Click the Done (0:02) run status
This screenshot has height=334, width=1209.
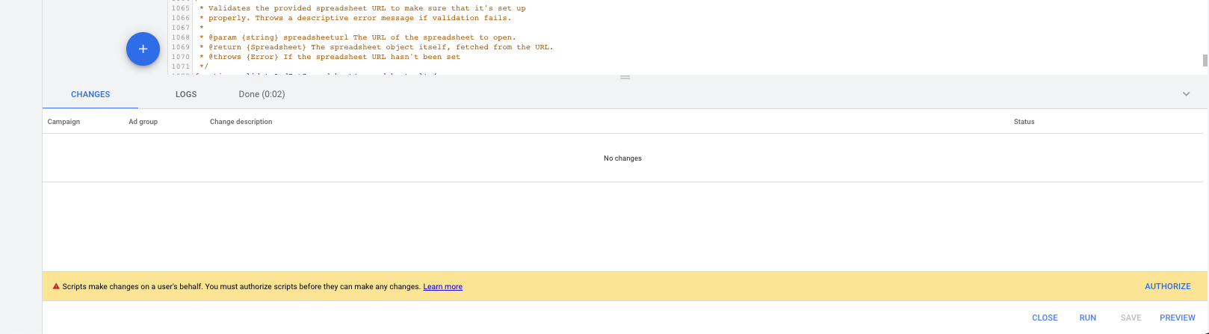tap(262, 94)
